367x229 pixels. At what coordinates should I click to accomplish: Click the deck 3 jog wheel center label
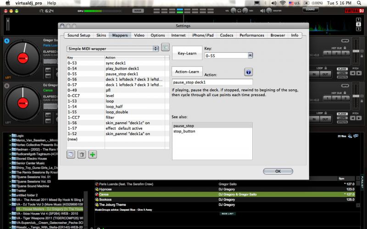click(23, 103)
